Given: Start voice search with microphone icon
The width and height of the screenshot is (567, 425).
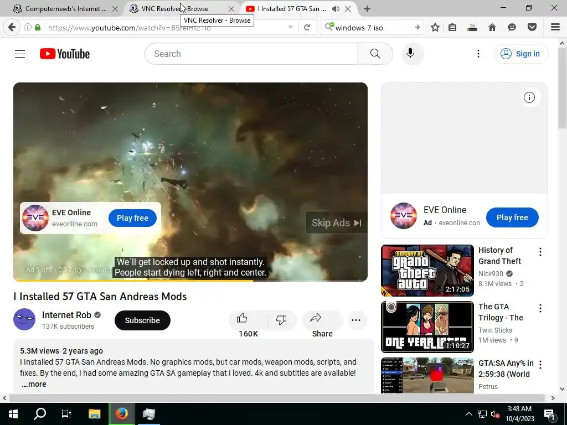Looking at the screenshot, I should click(410, 54).
